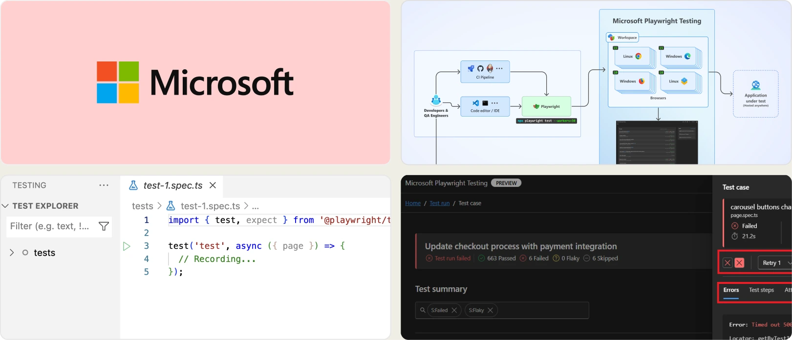Click the TESTING panel header label
This screenshot has width=792, height=340.
[x=29, y=185]
